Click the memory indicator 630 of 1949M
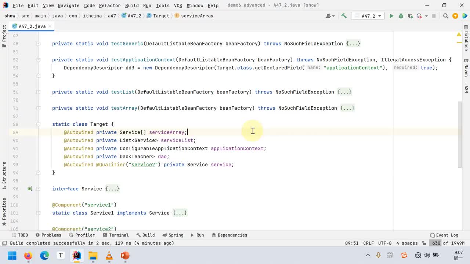 pos(448,243)
